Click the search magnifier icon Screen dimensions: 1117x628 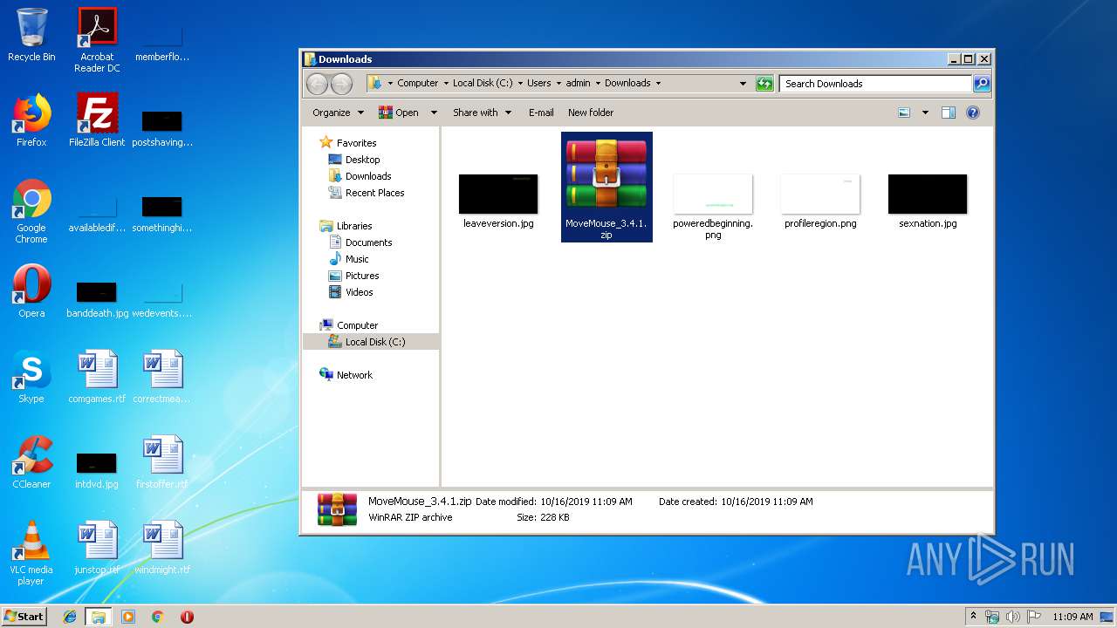point(982,84)
